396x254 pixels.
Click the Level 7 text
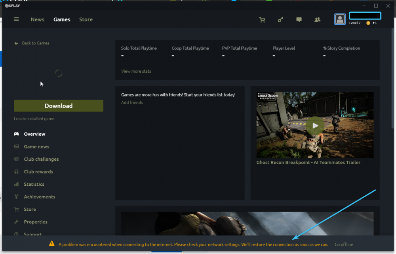click(355, 23)
